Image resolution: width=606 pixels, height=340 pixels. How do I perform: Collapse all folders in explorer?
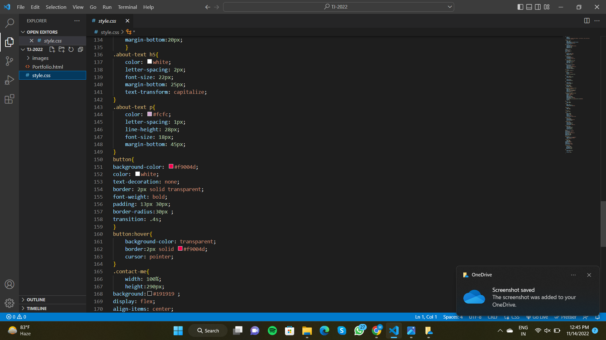[x=80, y=49]
